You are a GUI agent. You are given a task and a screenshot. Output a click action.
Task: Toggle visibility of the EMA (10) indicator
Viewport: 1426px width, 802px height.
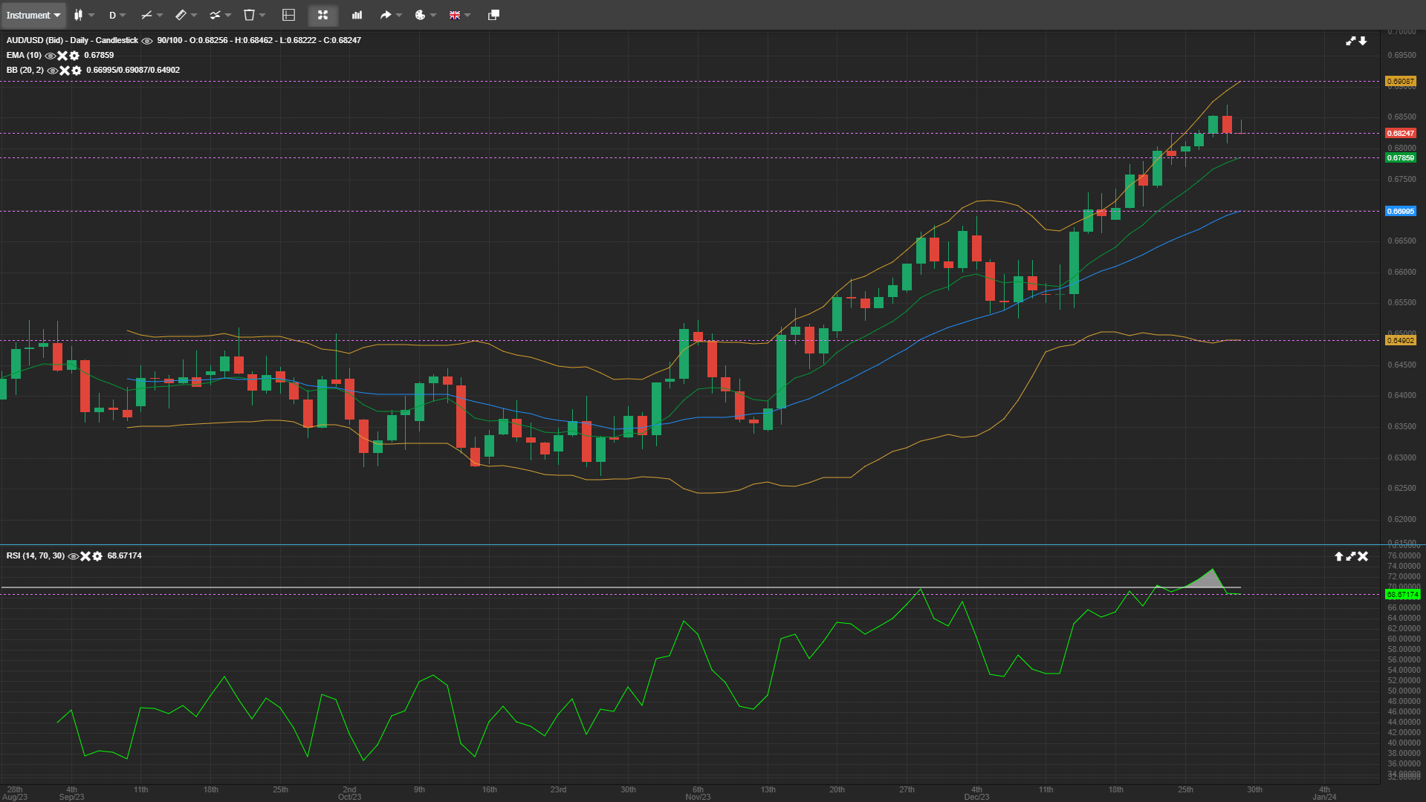tap(50, 56)
